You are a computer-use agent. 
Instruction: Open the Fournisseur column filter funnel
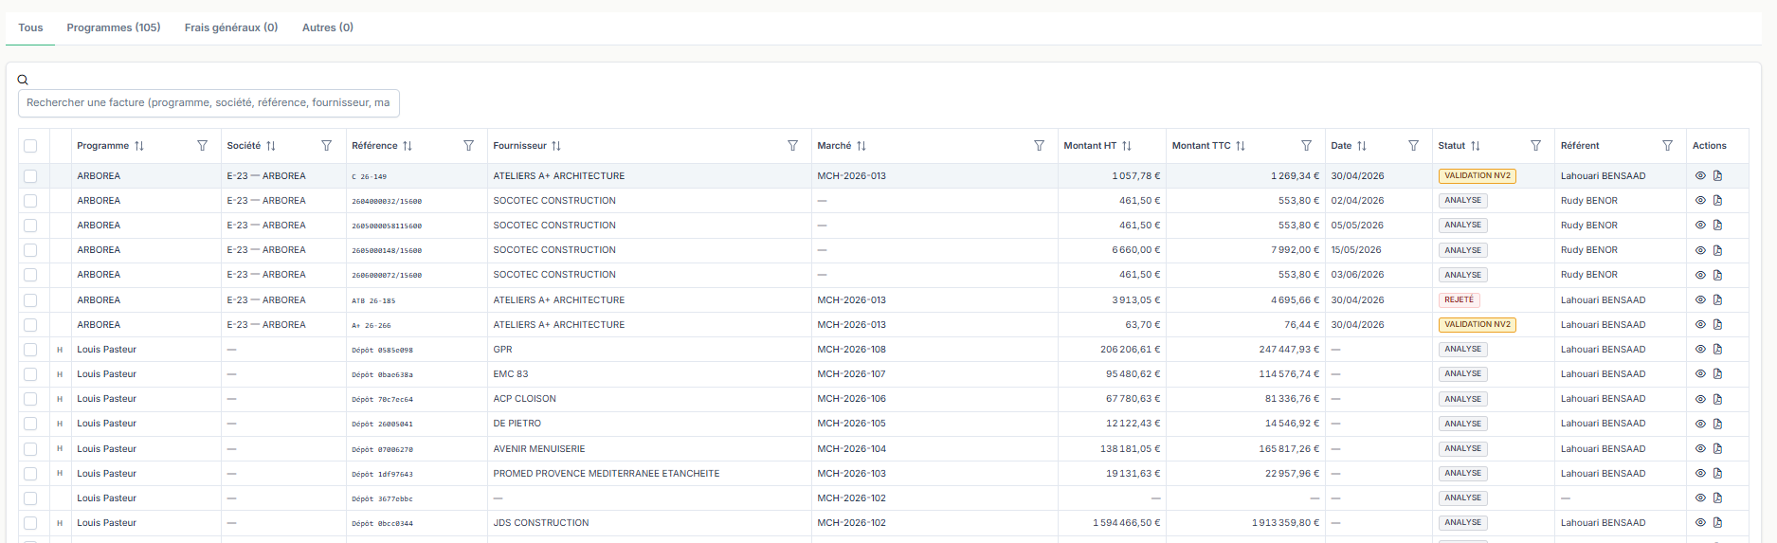coord(792,146)
